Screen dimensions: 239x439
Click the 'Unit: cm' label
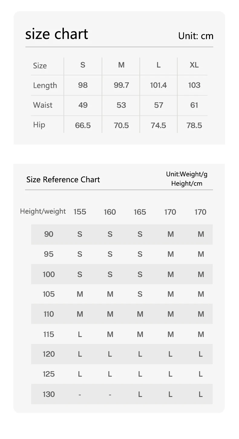coord(196,36)
